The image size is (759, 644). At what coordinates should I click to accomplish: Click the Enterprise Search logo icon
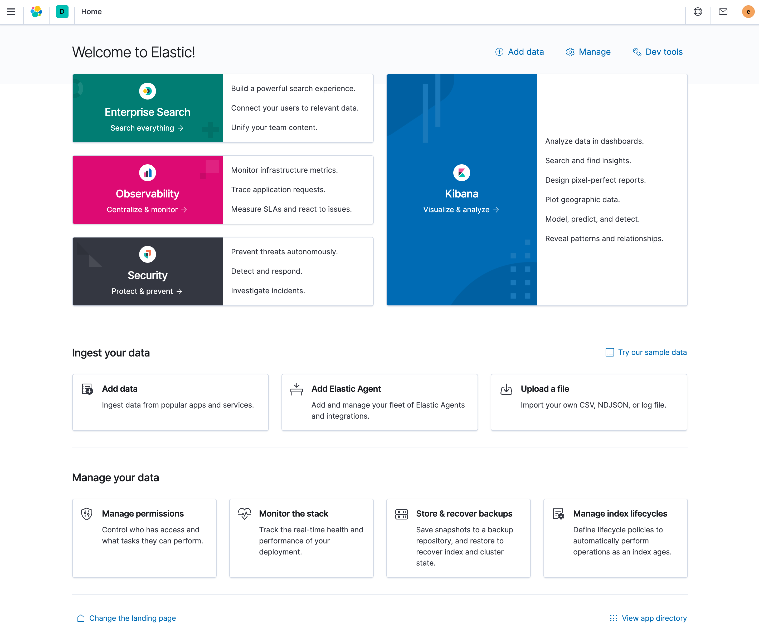coord(148,91)
